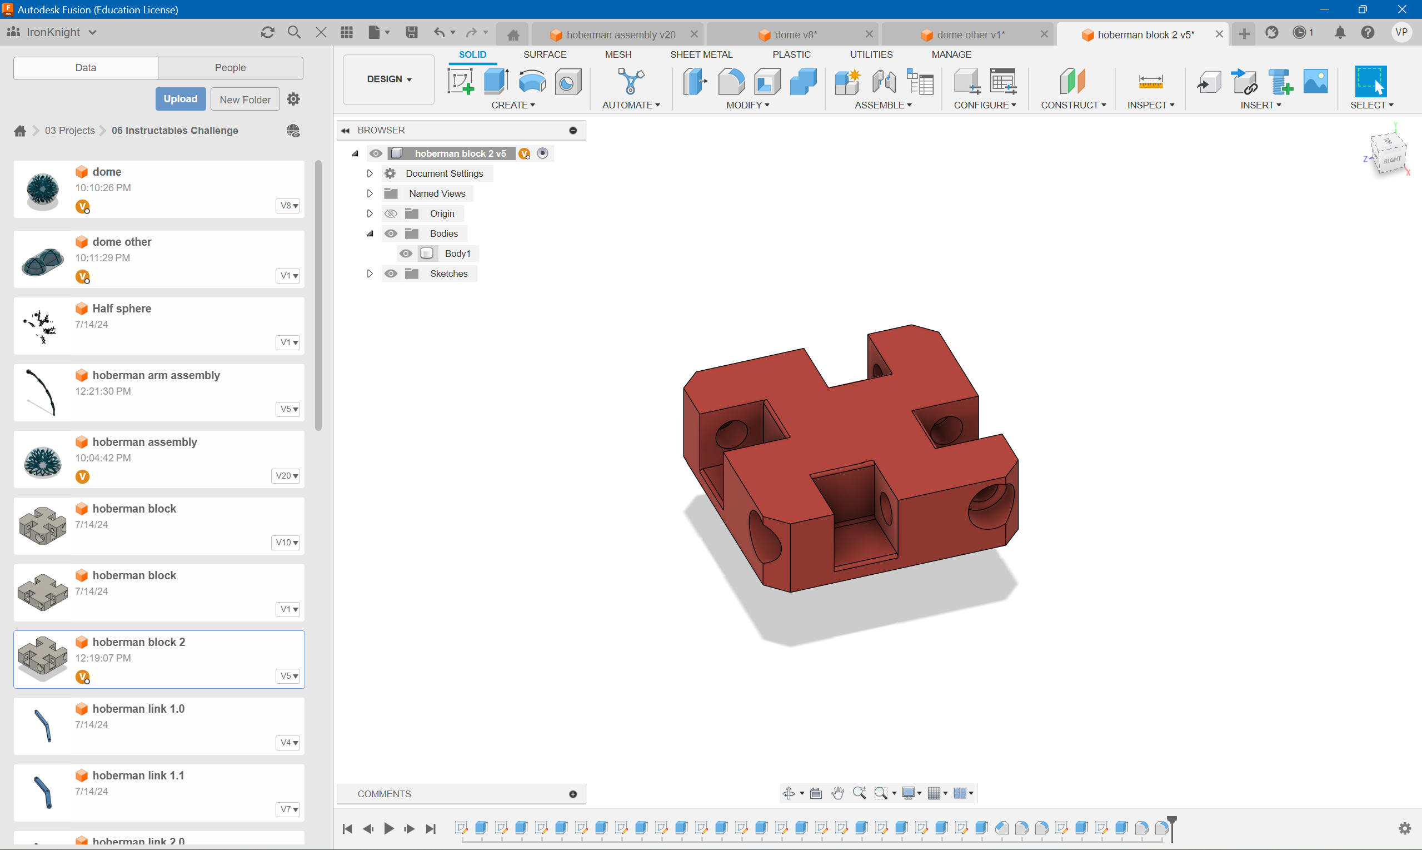Expand Named Views folder in browser
The height and width of the screenshot is (850, 1422).
370,193
